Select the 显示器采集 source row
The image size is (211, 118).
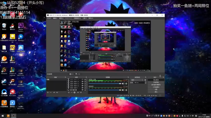tap(77, 90)
